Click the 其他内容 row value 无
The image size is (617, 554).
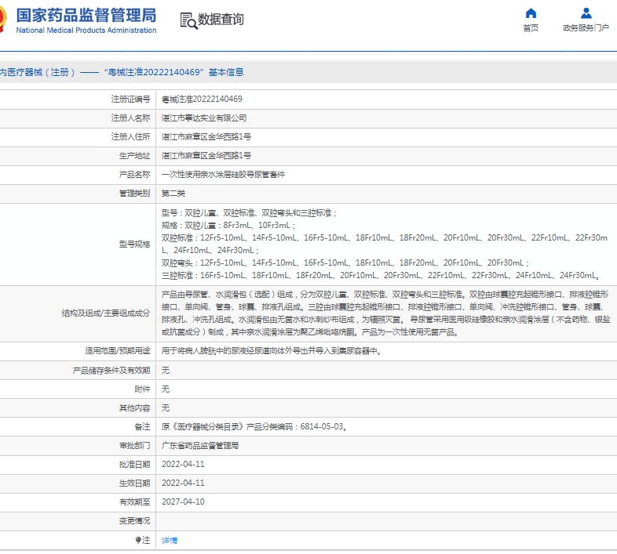pyautogui.click(x=166, y=407)
